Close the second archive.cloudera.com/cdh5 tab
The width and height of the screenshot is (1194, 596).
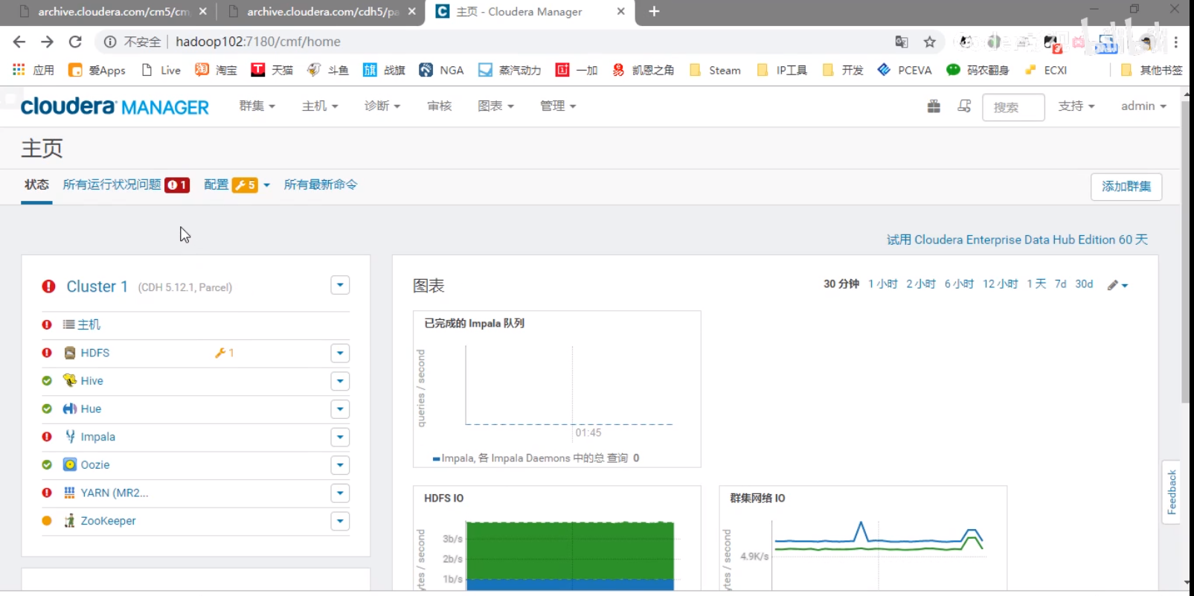coord(412,12)
